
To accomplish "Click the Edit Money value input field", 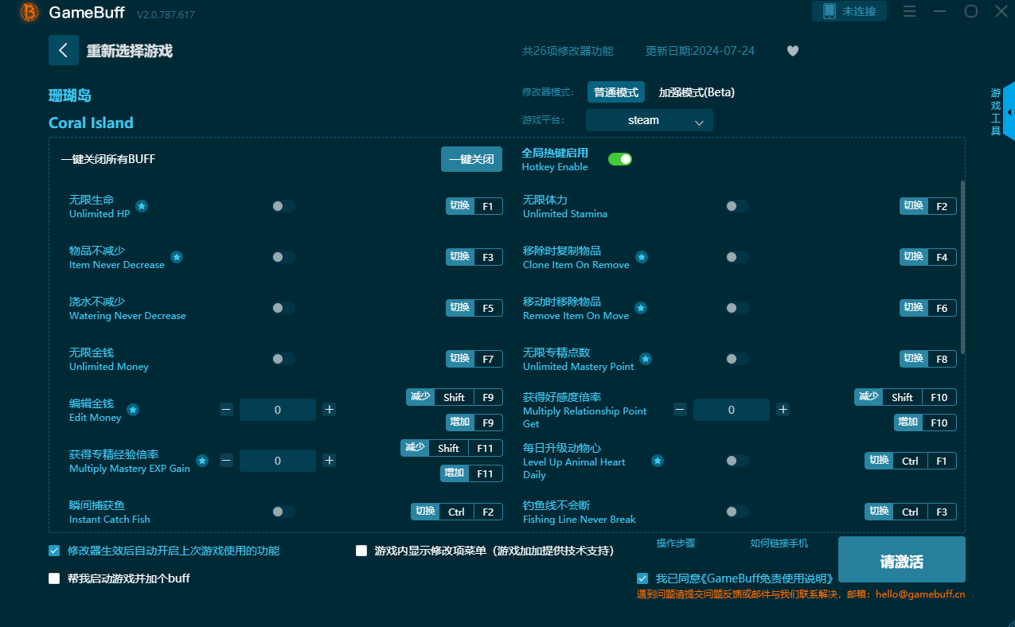I will pyautogui.click(x=278, y=410).
